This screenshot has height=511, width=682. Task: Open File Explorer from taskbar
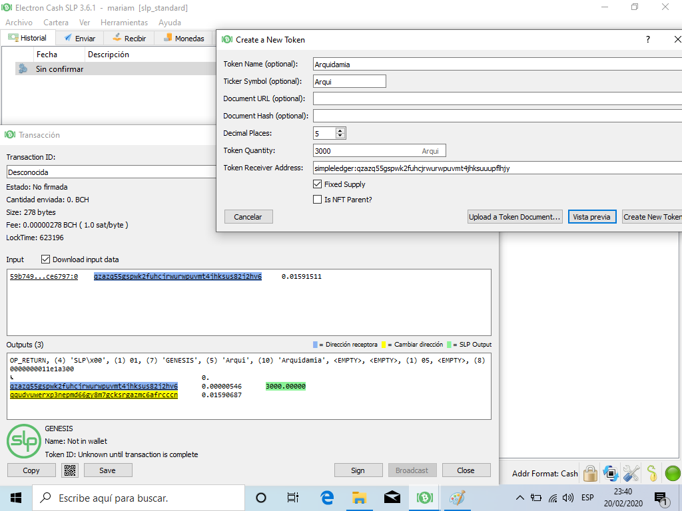pos(359,498)
